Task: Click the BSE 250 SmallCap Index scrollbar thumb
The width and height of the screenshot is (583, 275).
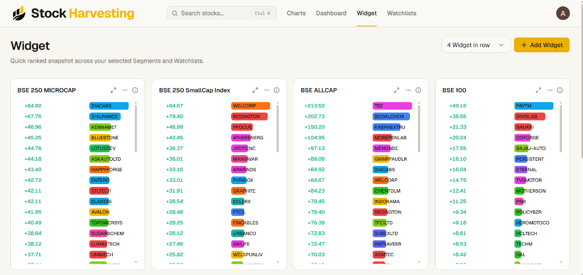Action: tap(277, 128)
